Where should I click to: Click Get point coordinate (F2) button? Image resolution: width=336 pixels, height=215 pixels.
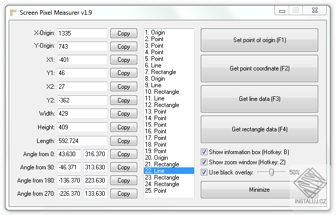tap(259, 68)
